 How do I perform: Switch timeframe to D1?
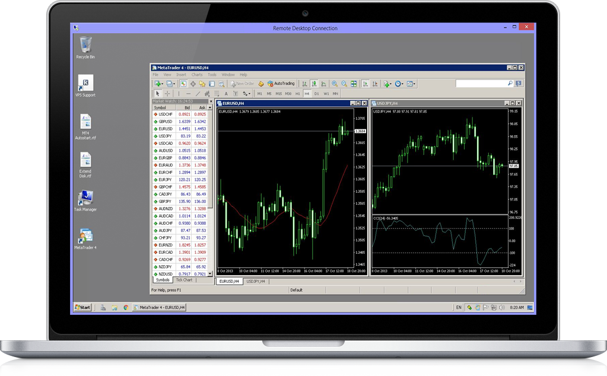[317, 94]
